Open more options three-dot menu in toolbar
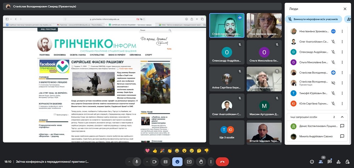 point(211,162)
